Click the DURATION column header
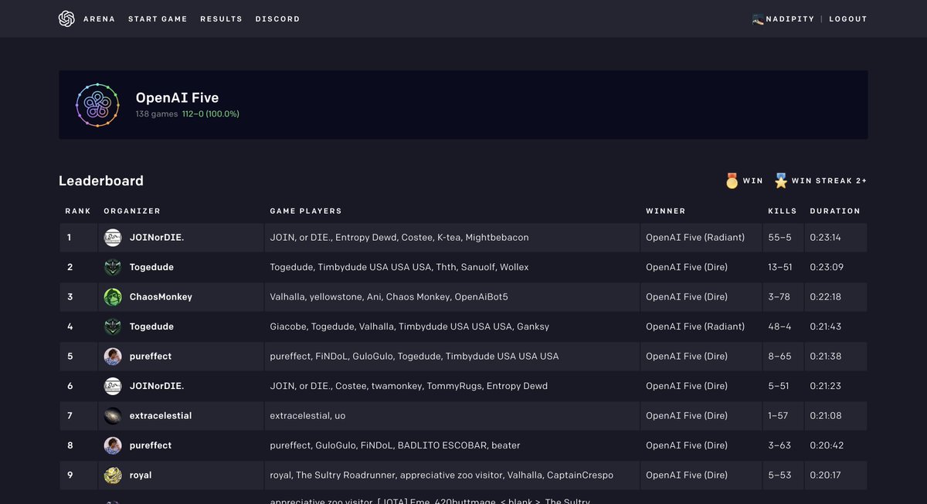The image size is (927, 504). 835,211
